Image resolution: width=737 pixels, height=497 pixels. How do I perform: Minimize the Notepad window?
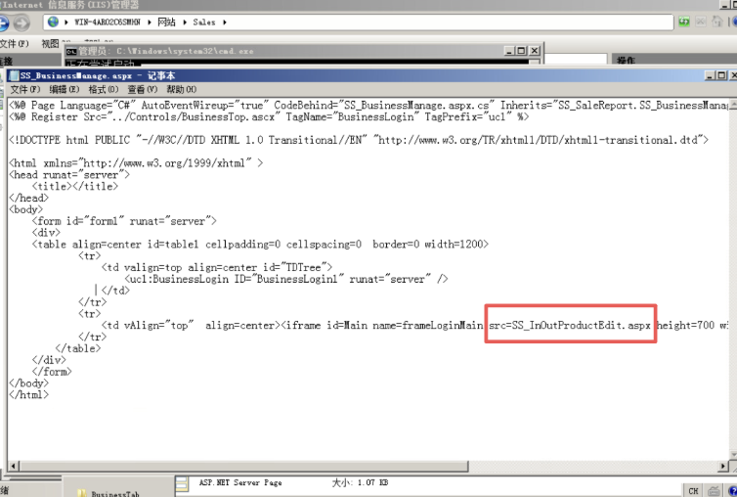pos(711,75)
